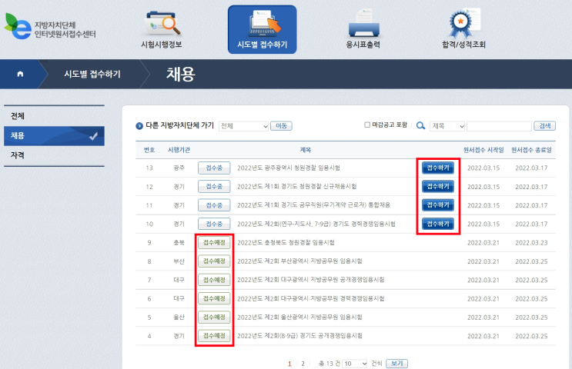This screenshot has width=572, height=369.
Task: Open 제2회 울산광역시 지방공무원 임용시험 title
Action: [x=300, y=317]
